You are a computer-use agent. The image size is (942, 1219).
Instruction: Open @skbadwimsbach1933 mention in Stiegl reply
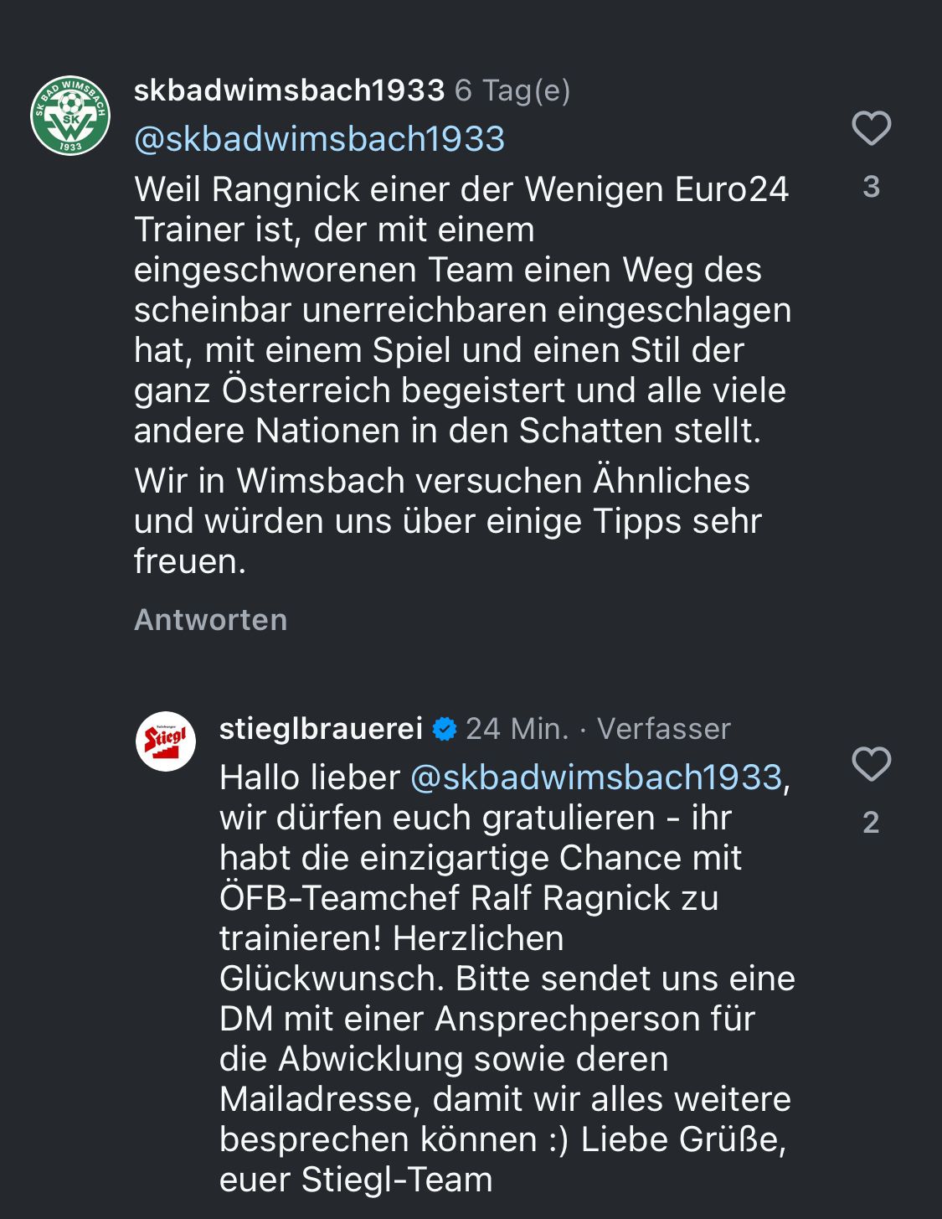coord(596,777)
